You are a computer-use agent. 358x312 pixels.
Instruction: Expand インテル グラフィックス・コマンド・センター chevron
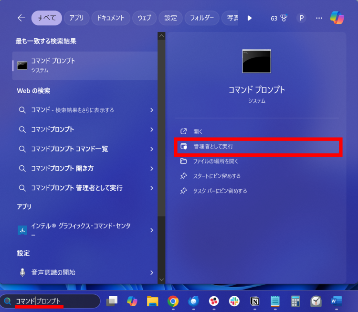pos(152,230)
